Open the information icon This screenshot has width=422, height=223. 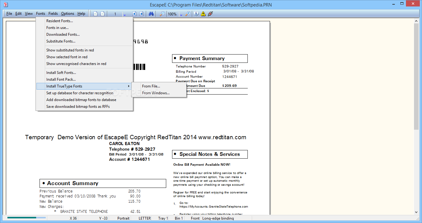[196, 14]
